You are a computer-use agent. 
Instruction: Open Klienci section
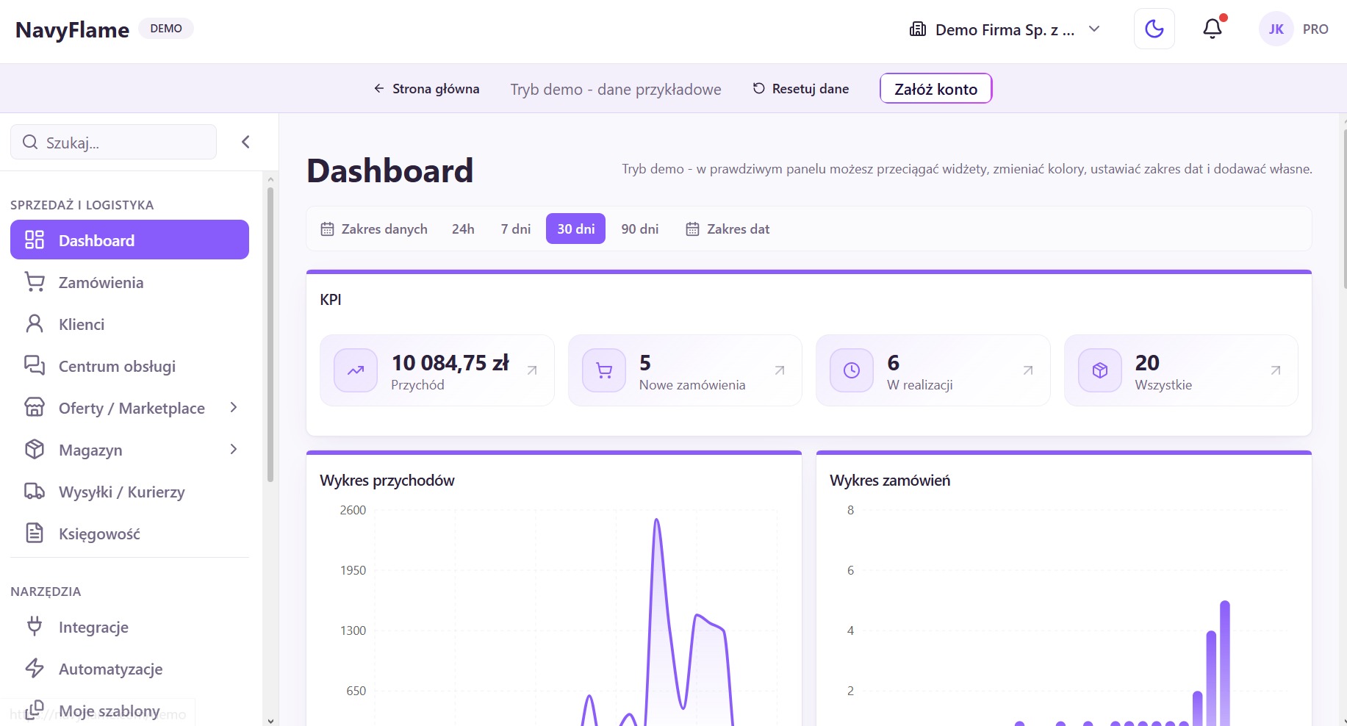pos(129,324)
